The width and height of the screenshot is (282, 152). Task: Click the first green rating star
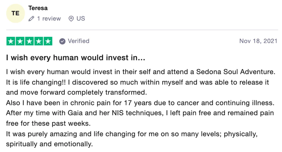coord(11,41)
